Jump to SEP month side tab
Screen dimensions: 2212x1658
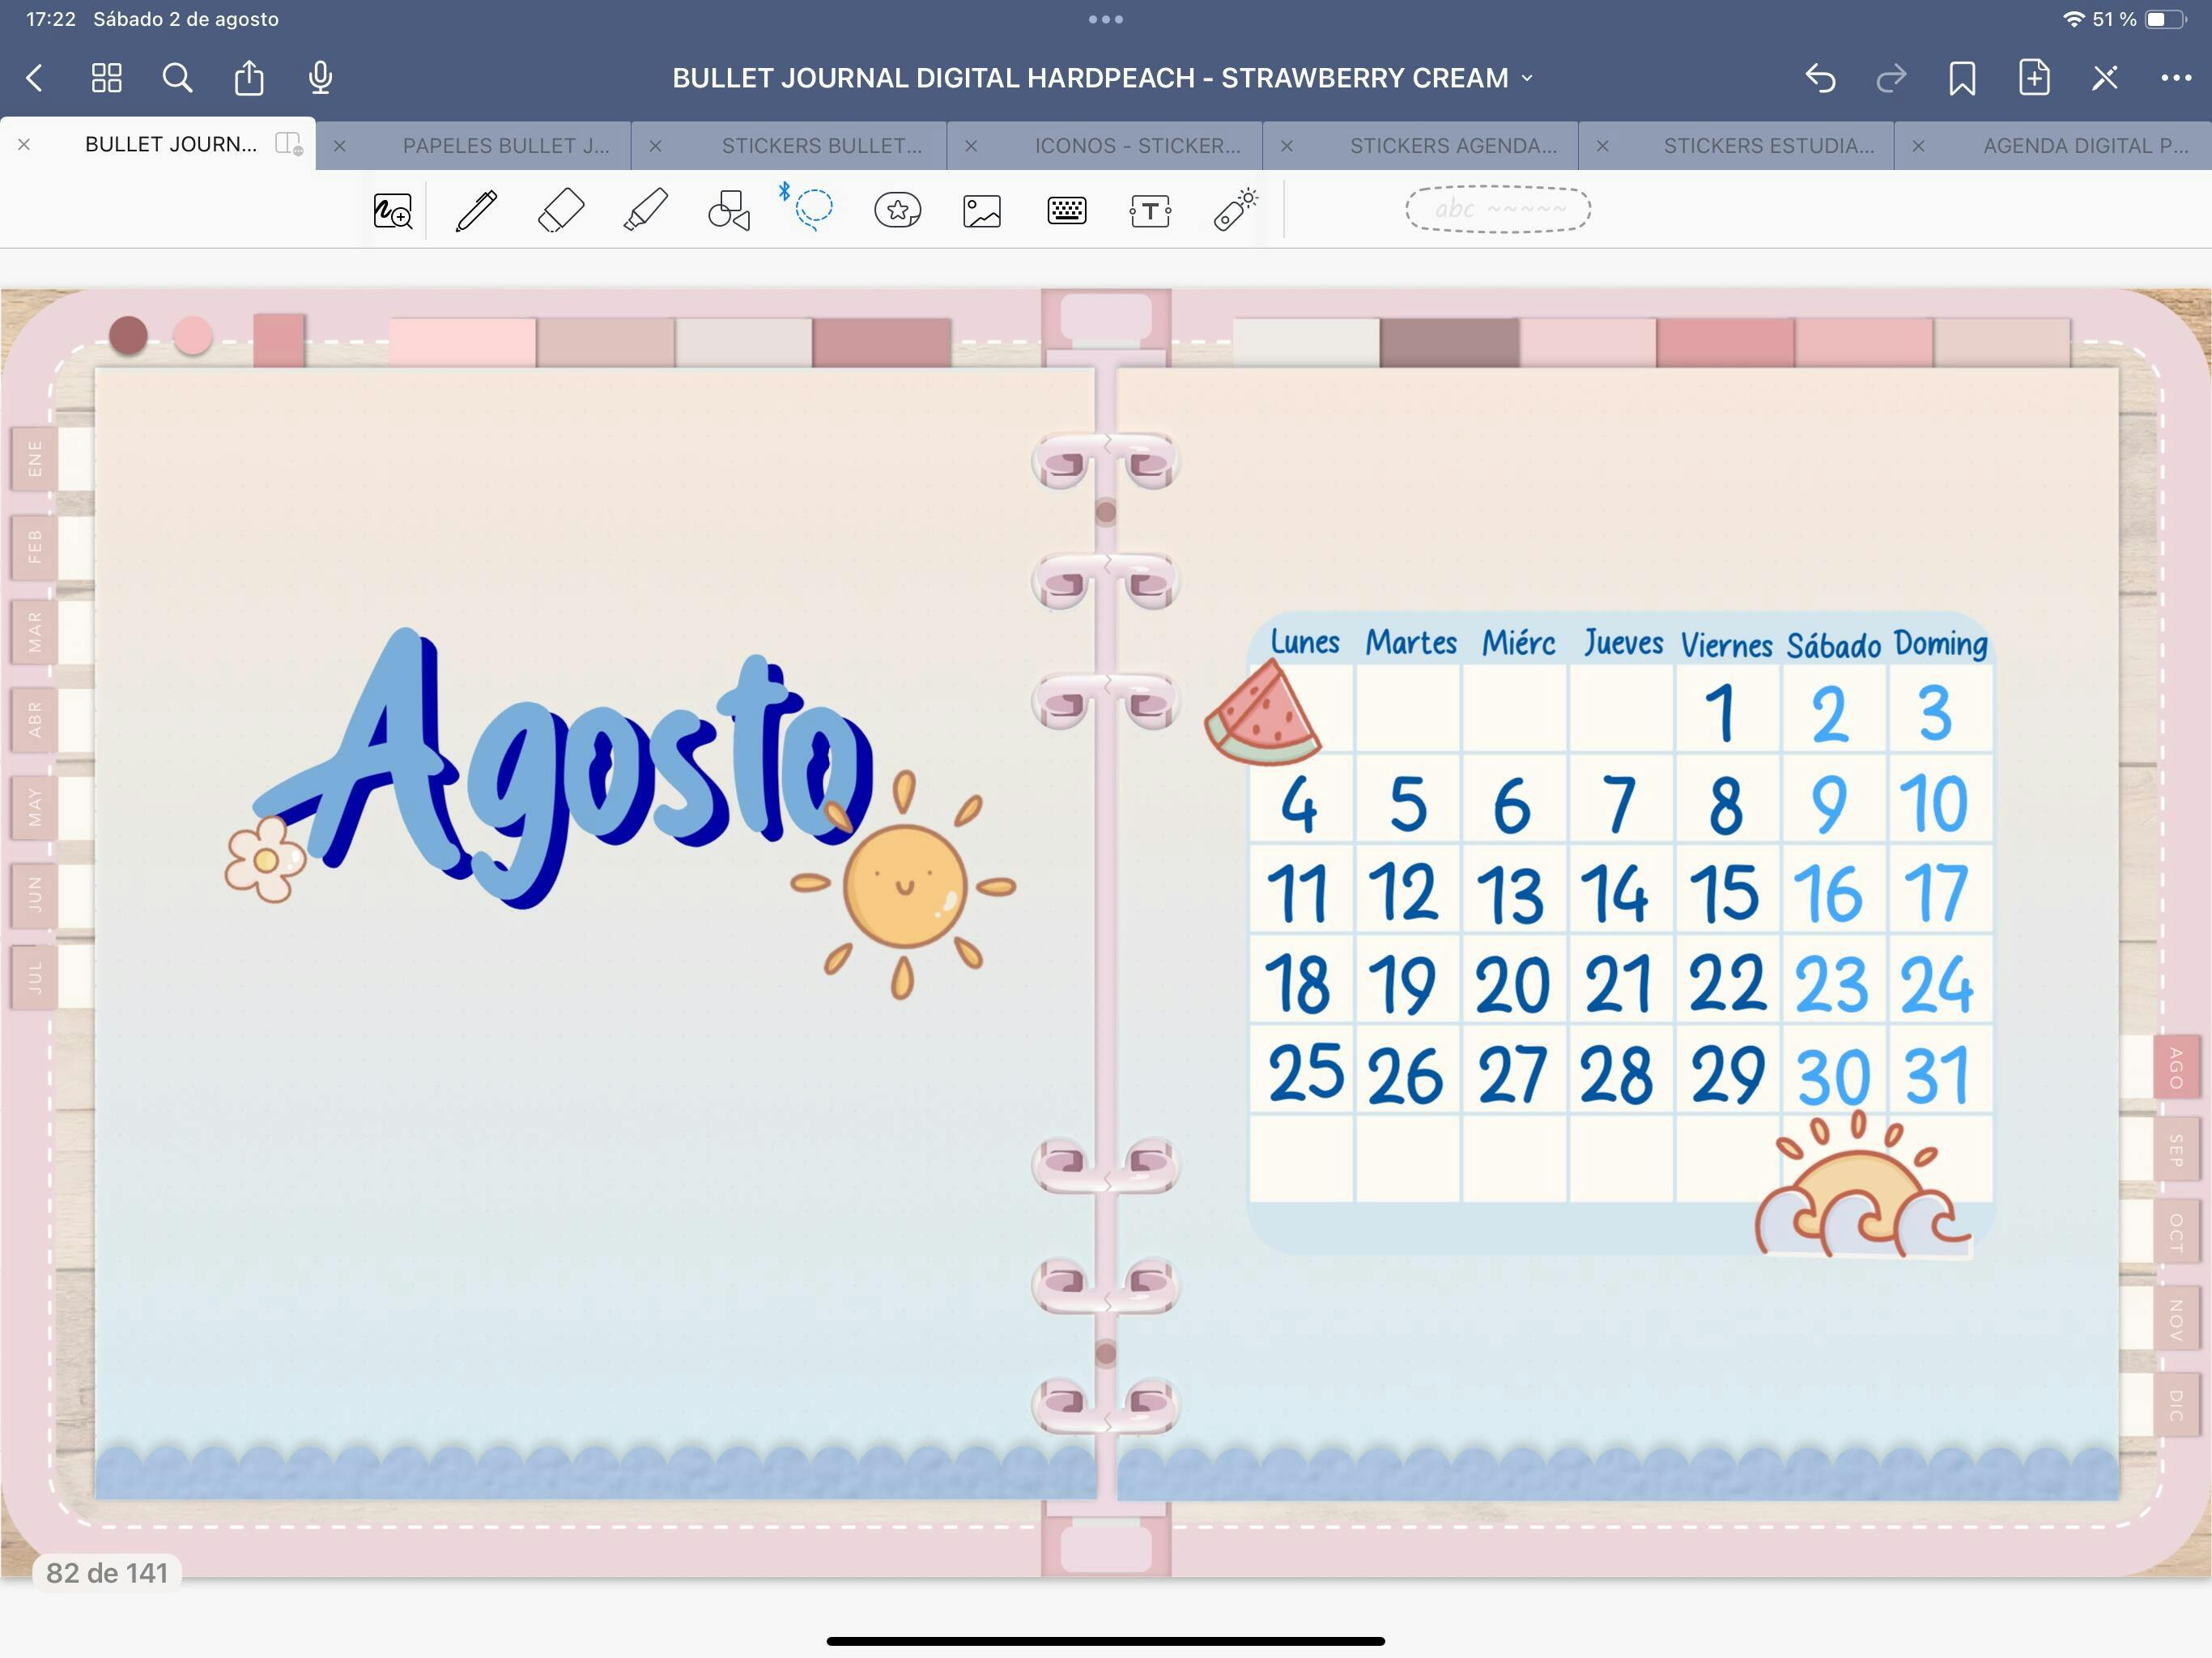tap(2175, 1150)
